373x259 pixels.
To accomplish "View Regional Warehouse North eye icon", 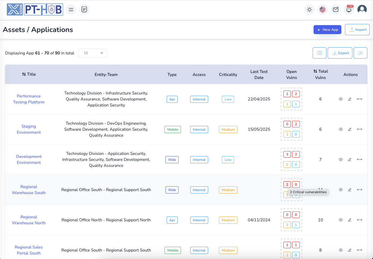I will click(x=341, y=220).
